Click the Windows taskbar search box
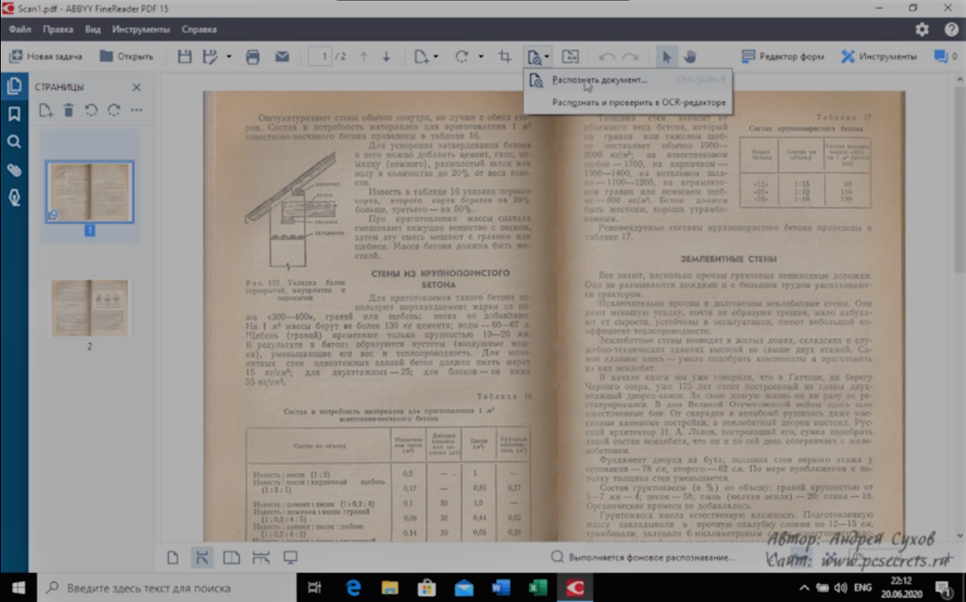 (x=167, y=588)
